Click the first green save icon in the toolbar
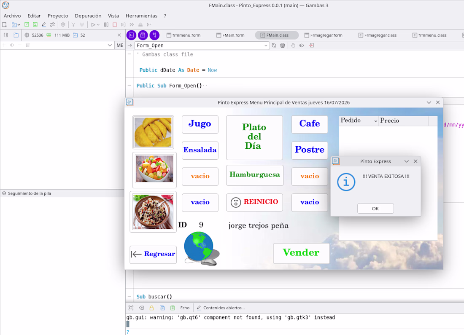Screen dimensions: 464x335 tap(27, 24)
